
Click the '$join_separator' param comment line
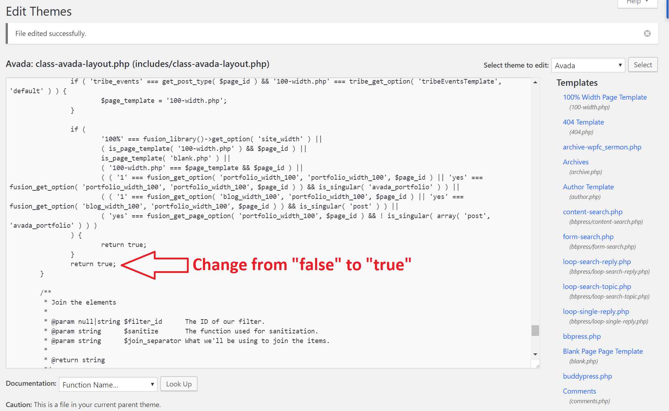187,341
